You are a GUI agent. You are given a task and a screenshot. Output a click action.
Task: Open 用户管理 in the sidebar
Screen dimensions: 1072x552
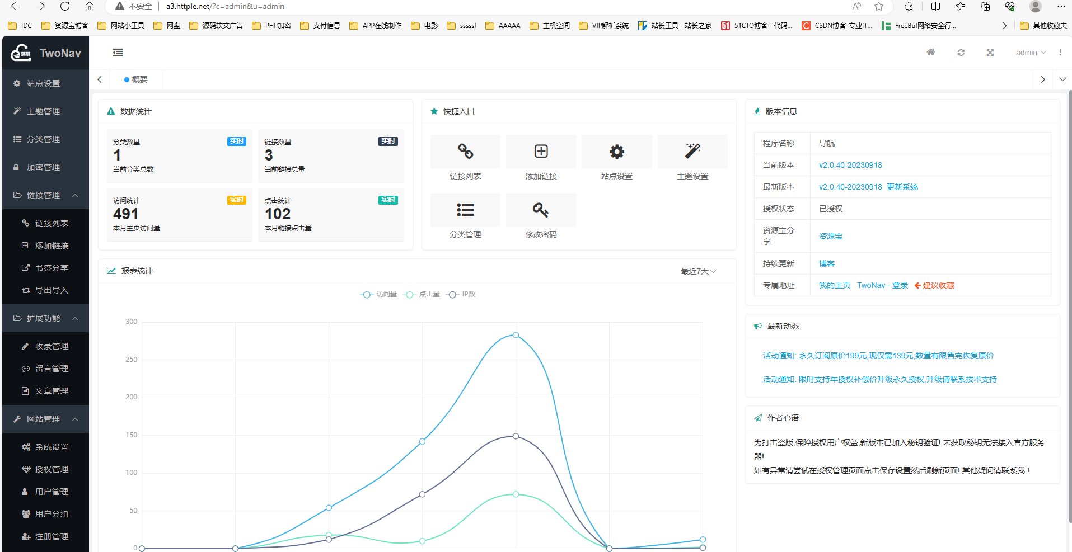click(x=45, y=492)
